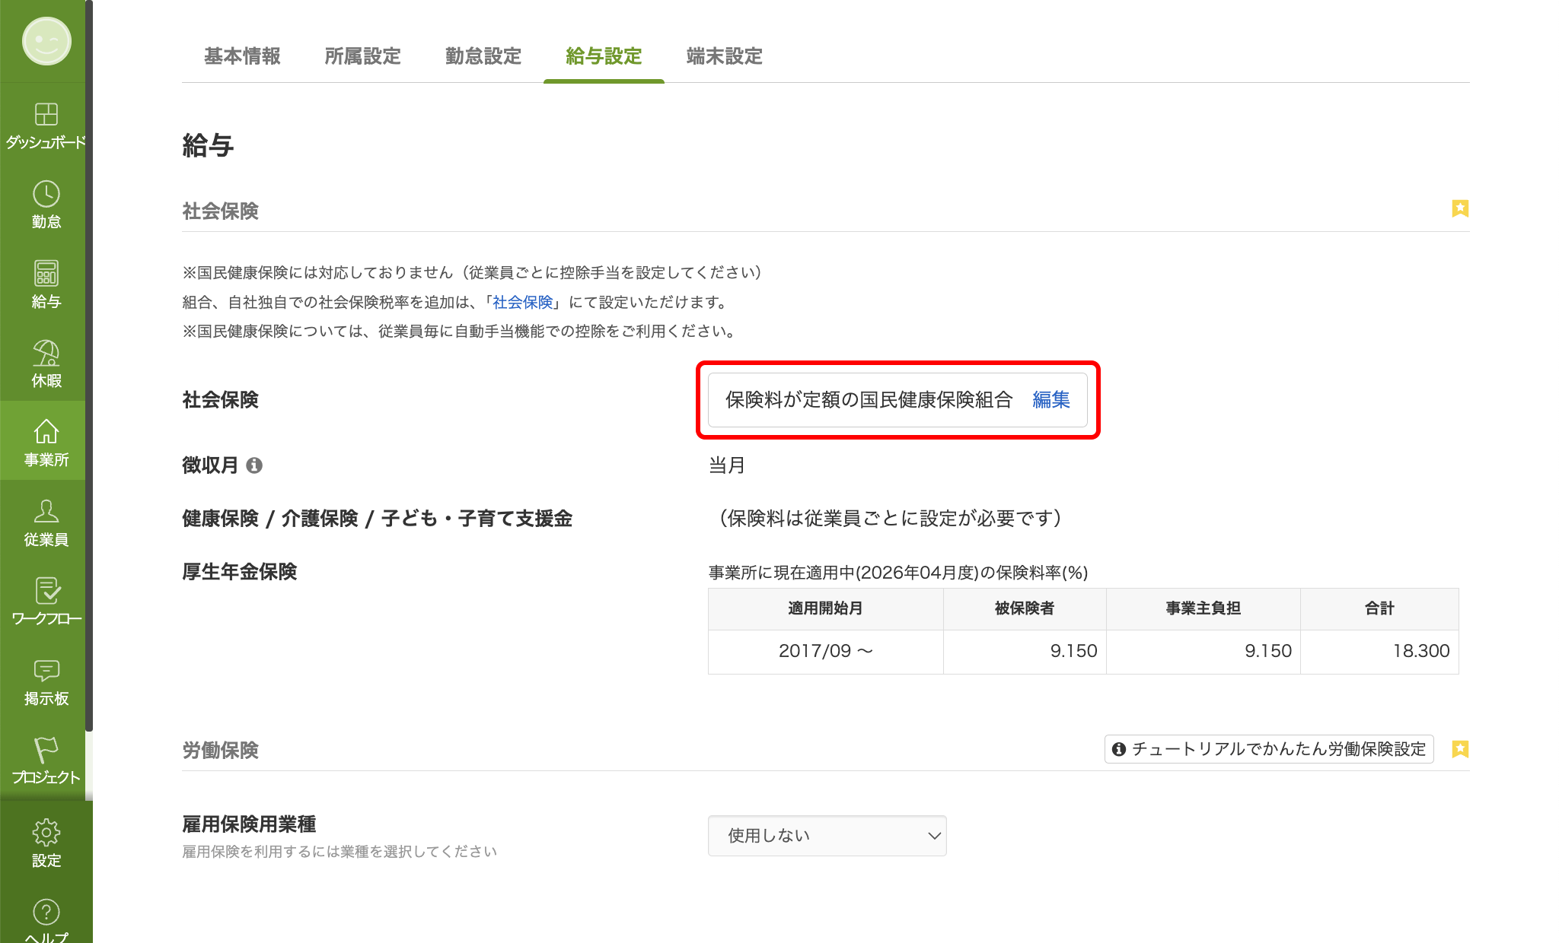Click the ヘルプ question mark icon
Viewport: 1559px width, 943px height.
[46, 912]
